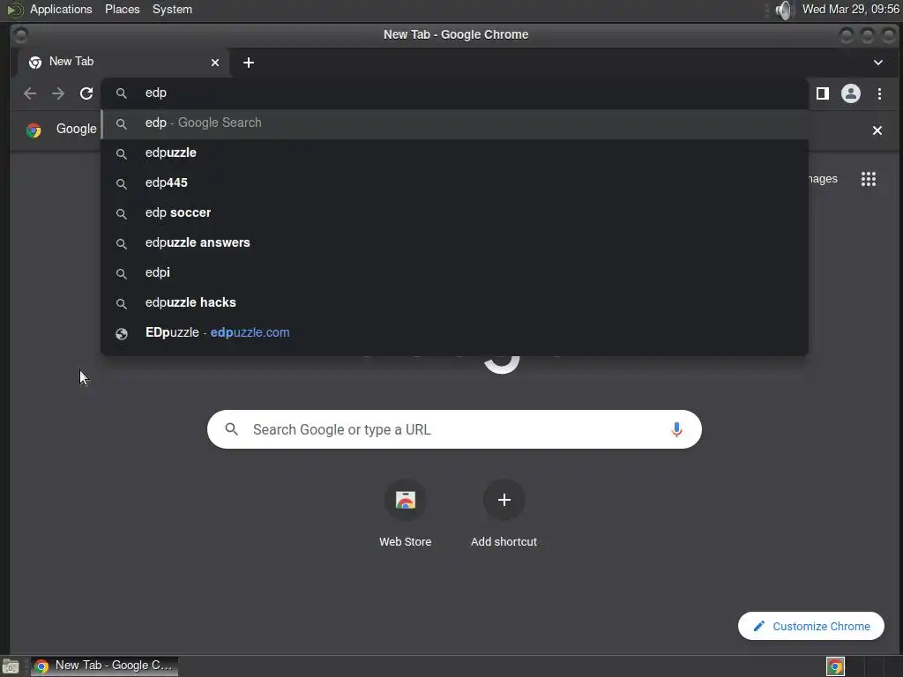Reload the current page

(x=86, y=93)
